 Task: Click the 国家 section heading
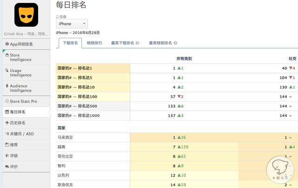(61, 128)
